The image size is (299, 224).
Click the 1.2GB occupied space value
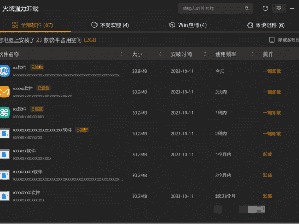coord(90,40)
